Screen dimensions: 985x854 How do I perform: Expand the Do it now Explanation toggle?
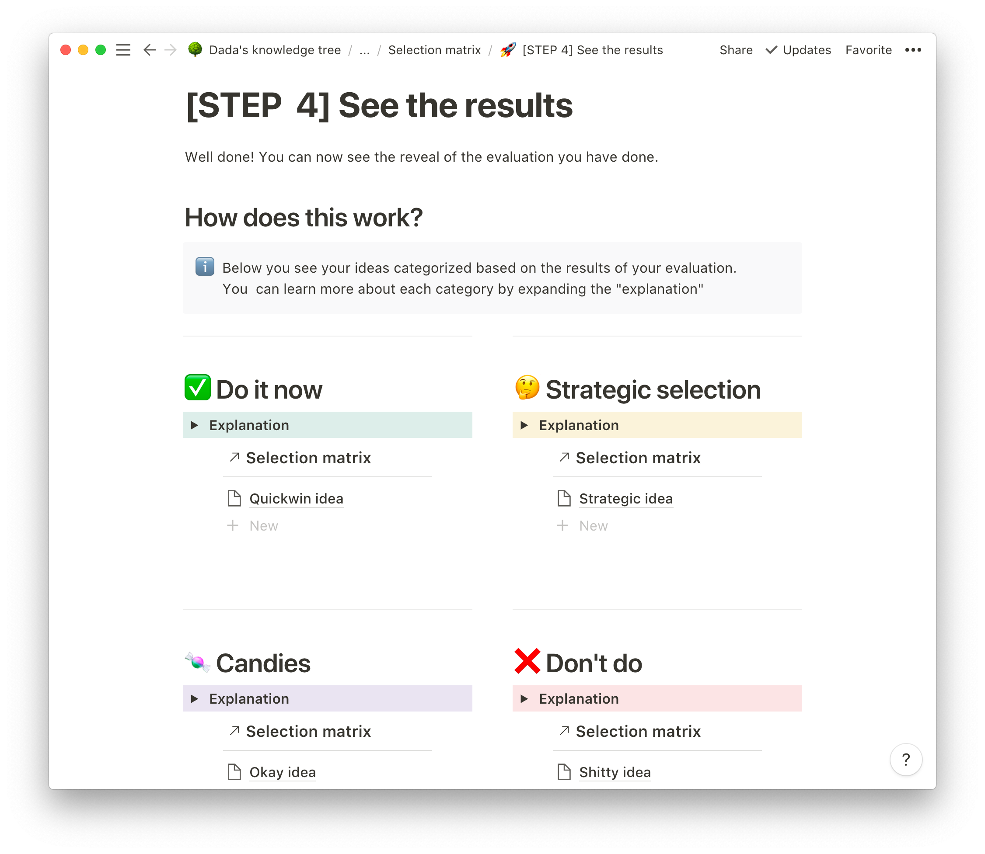tap(195, 425)
